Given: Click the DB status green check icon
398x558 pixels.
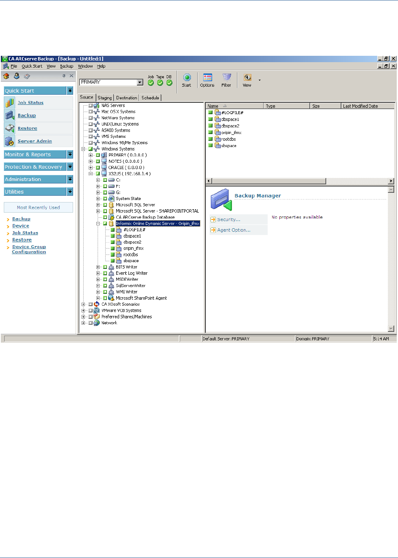Looking at the screenshot, I should point(169,83).
